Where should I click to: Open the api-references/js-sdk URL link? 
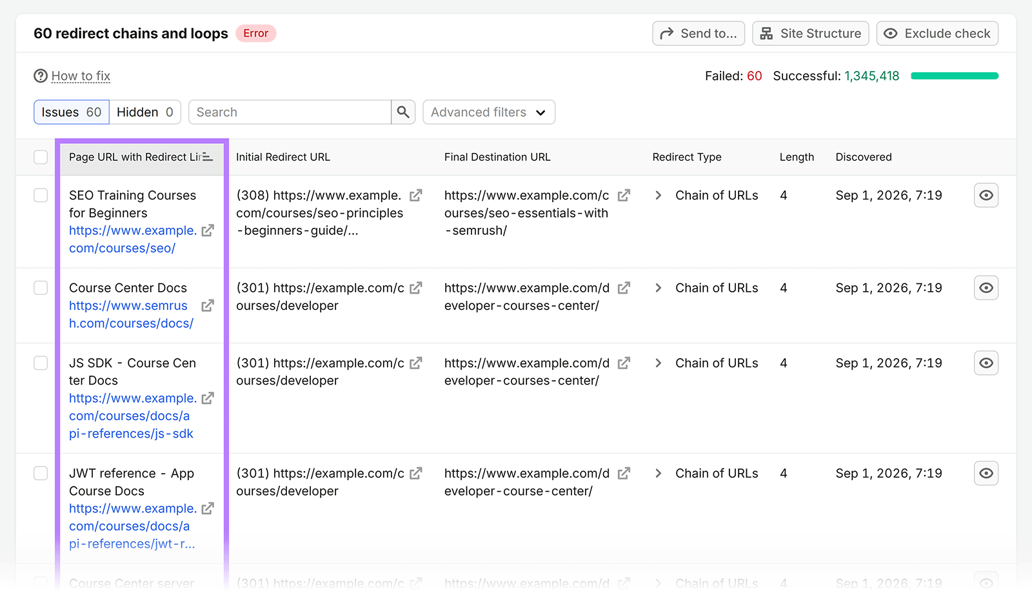[132, 416]
